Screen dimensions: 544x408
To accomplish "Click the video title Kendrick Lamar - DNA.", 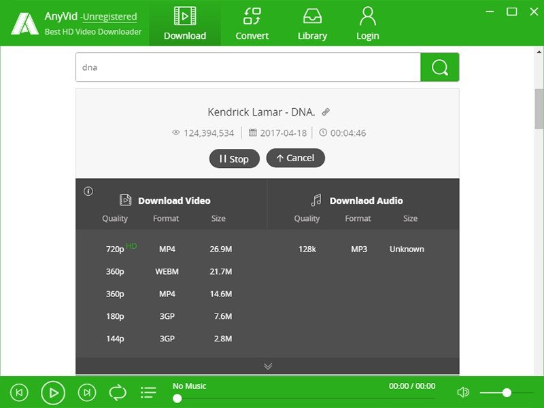I will [261, 112].
